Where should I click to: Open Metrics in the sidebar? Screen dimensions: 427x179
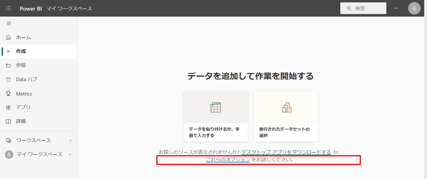click(38, 93)
